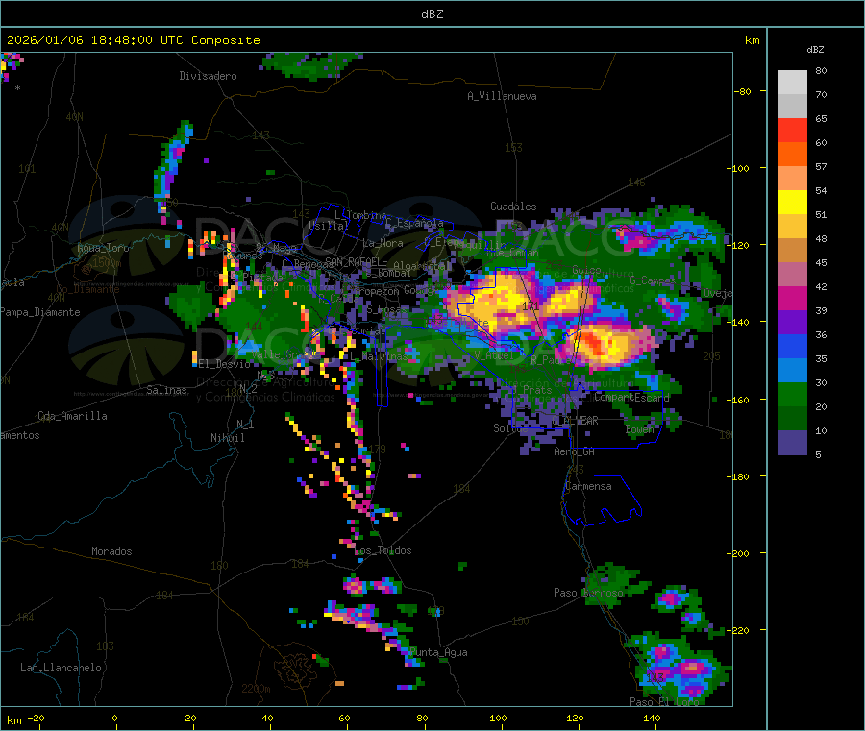Select the 'Punta_Agua' label
This screenshot has width=865, height=731.
(x=438, y=652)
